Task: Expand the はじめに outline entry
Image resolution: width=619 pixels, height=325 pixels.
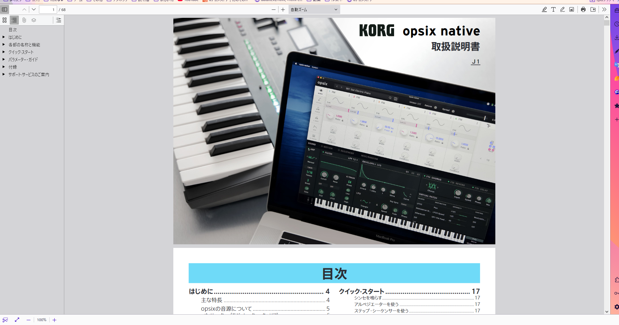Action: [x=4, y=37]
